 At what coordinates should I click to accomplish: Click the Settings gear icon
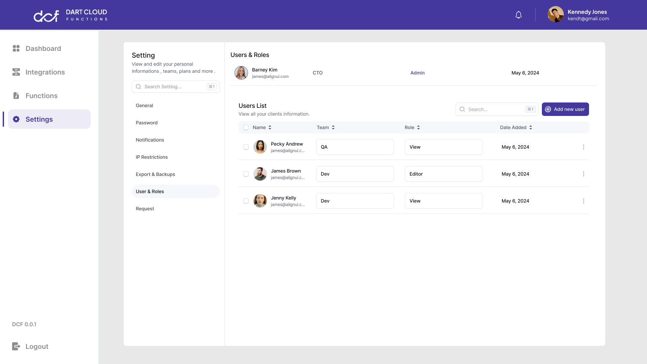[16, 119]
